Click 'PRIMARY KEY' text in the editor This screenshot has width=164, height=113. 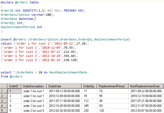tap(74, 11)
